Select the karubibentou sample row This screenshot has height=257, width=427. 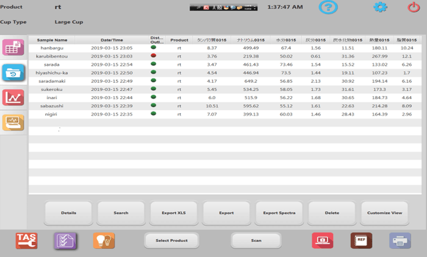click(52, 55)
